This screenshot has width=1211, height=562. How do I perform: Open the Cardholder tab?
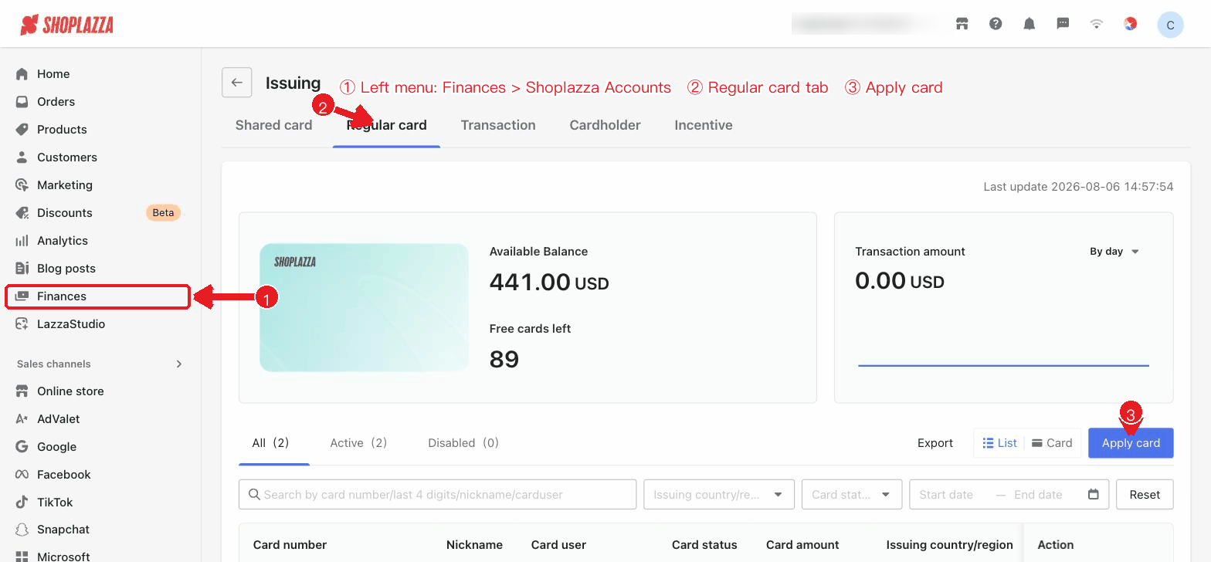point(605,125)
